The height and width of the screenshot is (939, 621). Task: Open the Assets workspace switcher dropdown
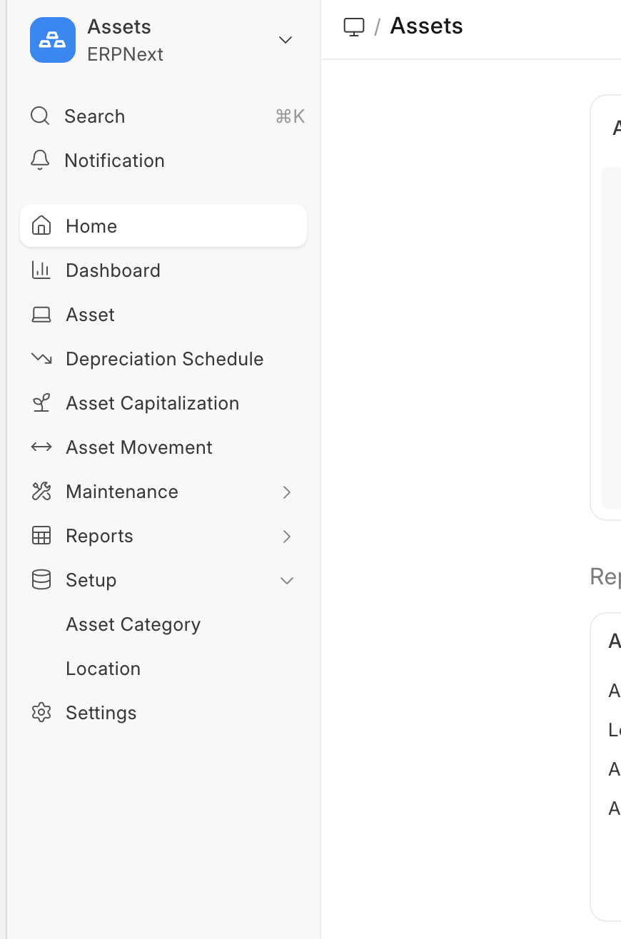(x=286, y=40)
